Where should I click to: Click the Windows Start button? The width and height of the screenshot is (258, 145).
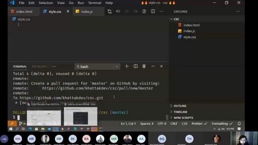tap(11, 129)
